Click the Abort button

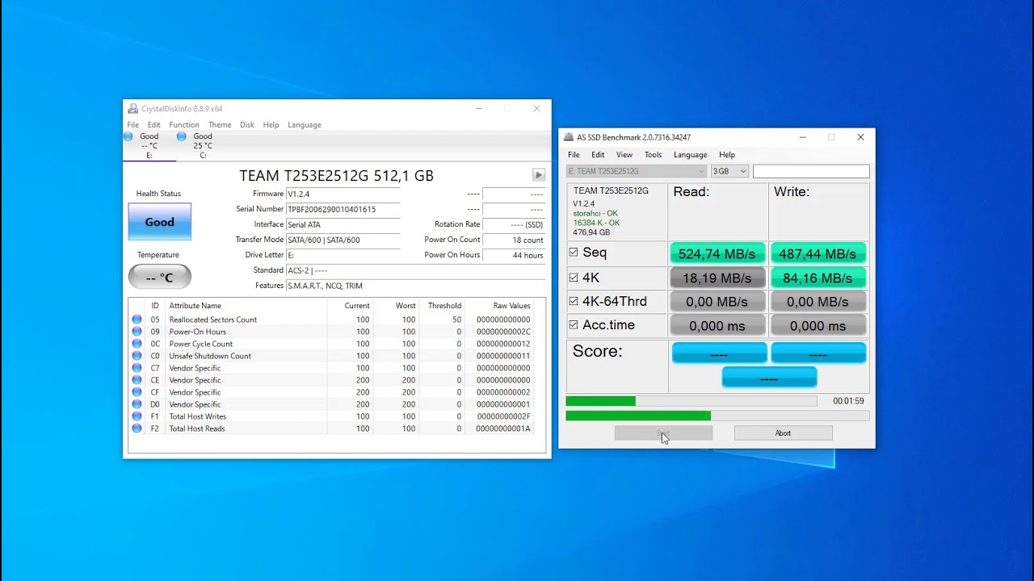(783, 433)
